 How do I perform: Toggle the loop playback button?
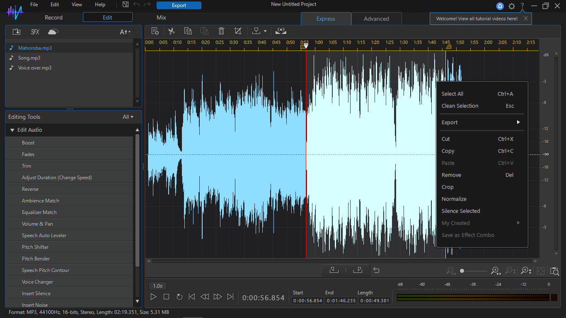179,297
